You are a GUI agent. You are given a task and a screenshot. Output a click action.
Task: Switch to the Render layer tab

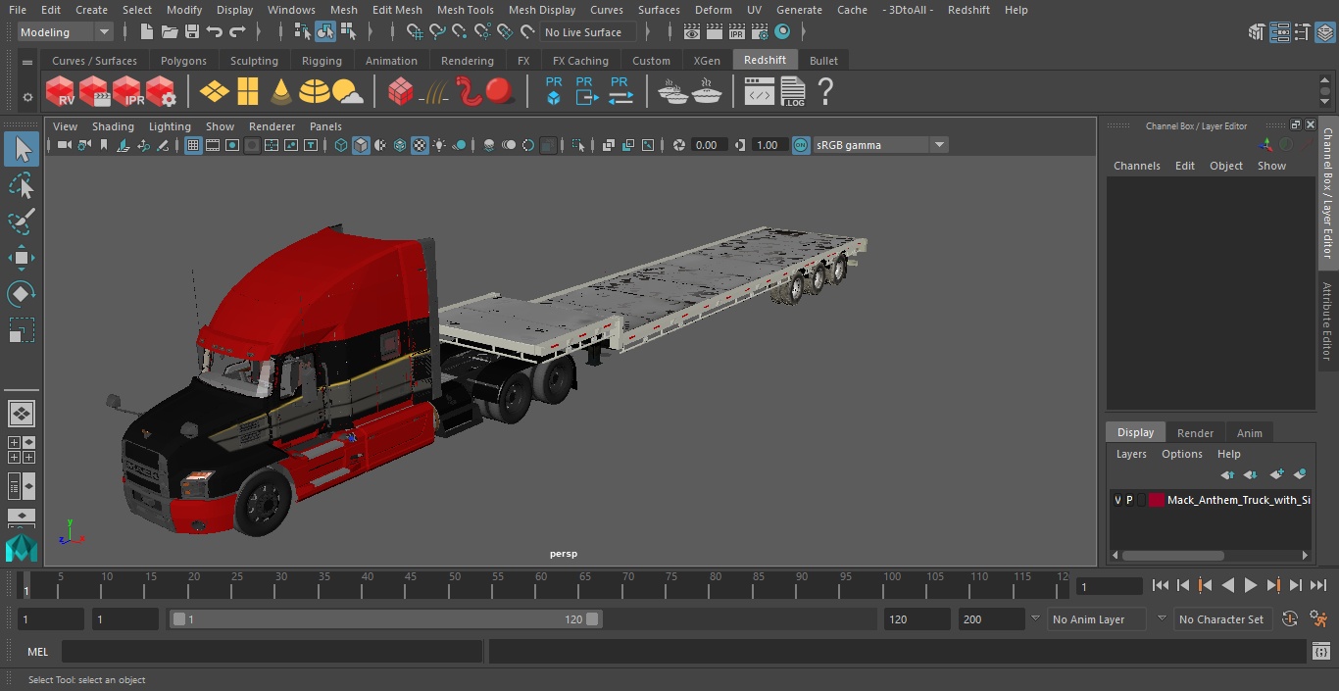coord(1195,433)
